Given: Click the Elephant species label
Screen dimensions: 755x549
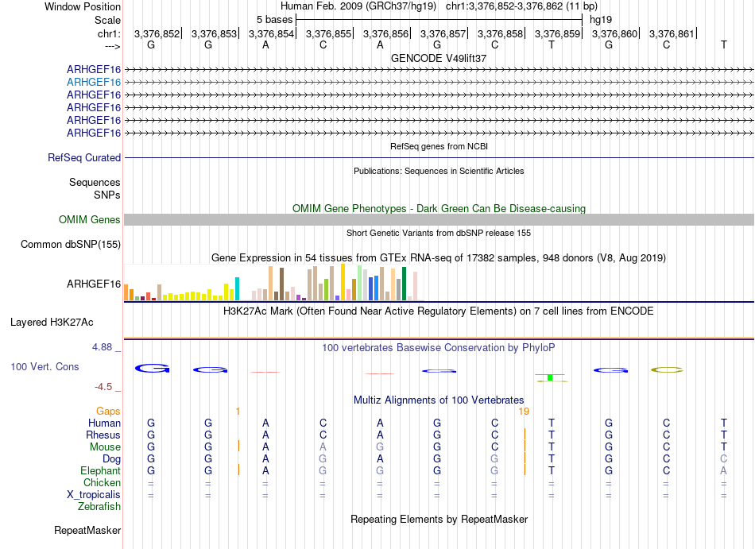Looking at the screenshot, I should pyautogui.click(x=101, y=470).
